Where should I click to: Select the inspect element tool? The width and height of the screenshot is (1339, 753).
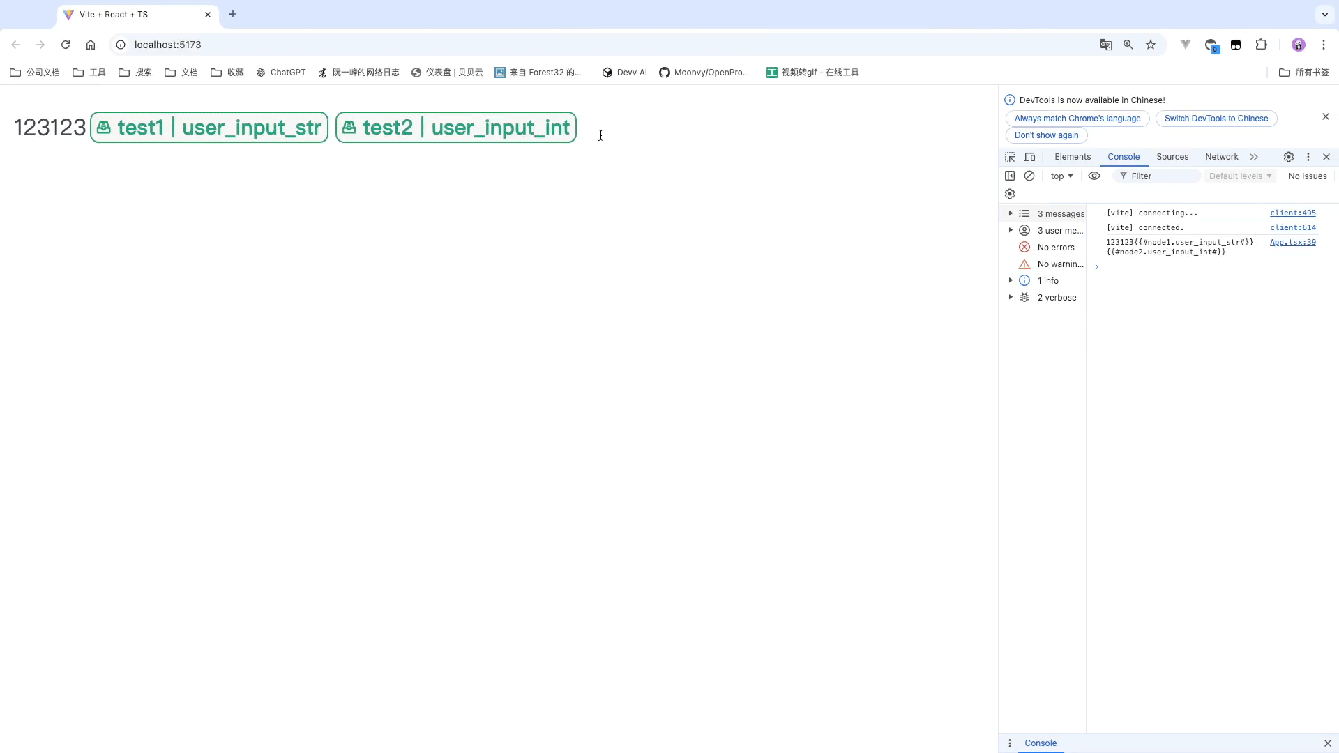tap(1010, 157)
